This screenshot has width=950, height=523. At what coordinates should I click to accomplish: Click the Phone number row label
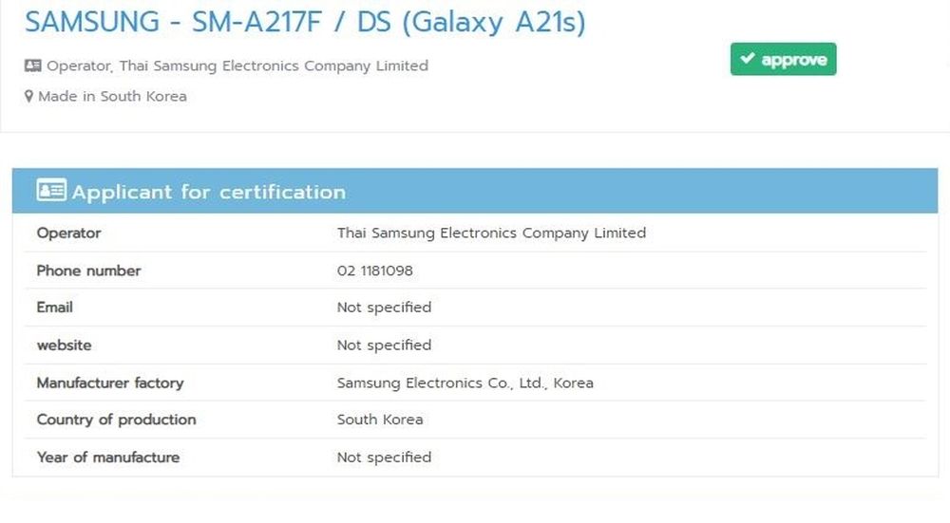point(88,271)
